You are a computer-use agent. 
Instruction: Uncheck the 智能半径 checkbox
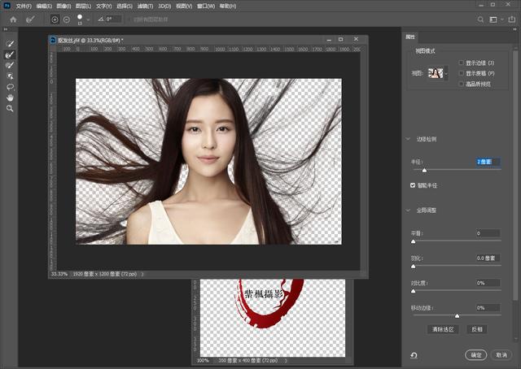coord(414,185)
